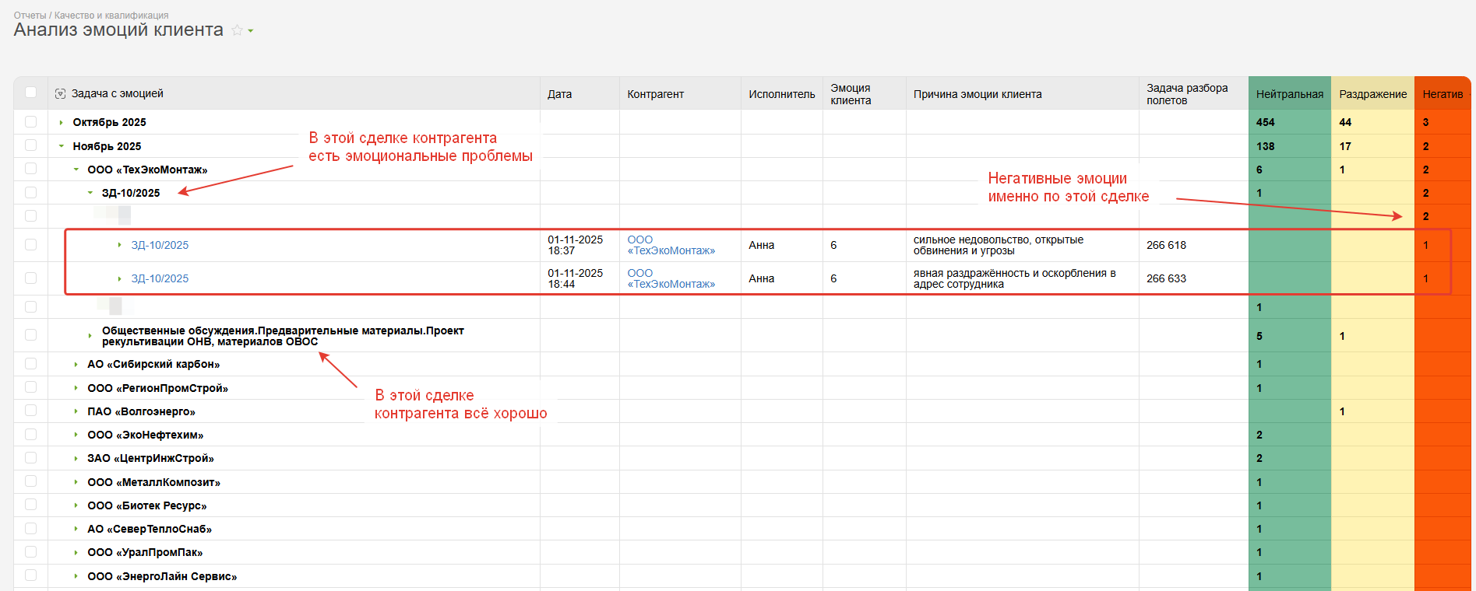Open dropdown arrow next to report title
This screenshot has width=1476, height=591.
(251, 31)
